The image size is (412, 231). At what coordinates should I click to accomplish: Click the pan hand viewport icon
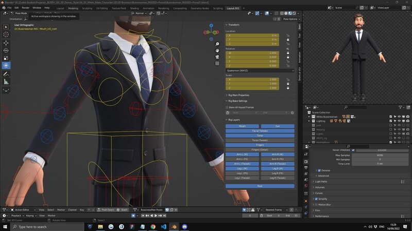click(x=218, y=50)
